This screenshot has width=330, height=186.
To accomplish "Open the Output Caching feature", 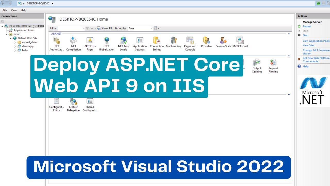I will tap(257, 66).
